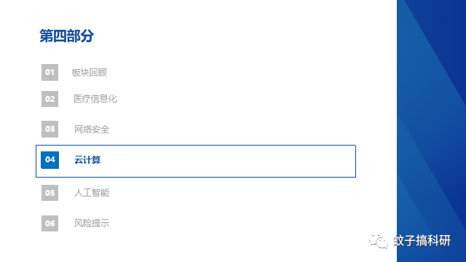The height and width of the screenshot is (262, 466).
Task: Select the 网络安全 agenda item
Action: pyautogui.click(x=92, y=130)
